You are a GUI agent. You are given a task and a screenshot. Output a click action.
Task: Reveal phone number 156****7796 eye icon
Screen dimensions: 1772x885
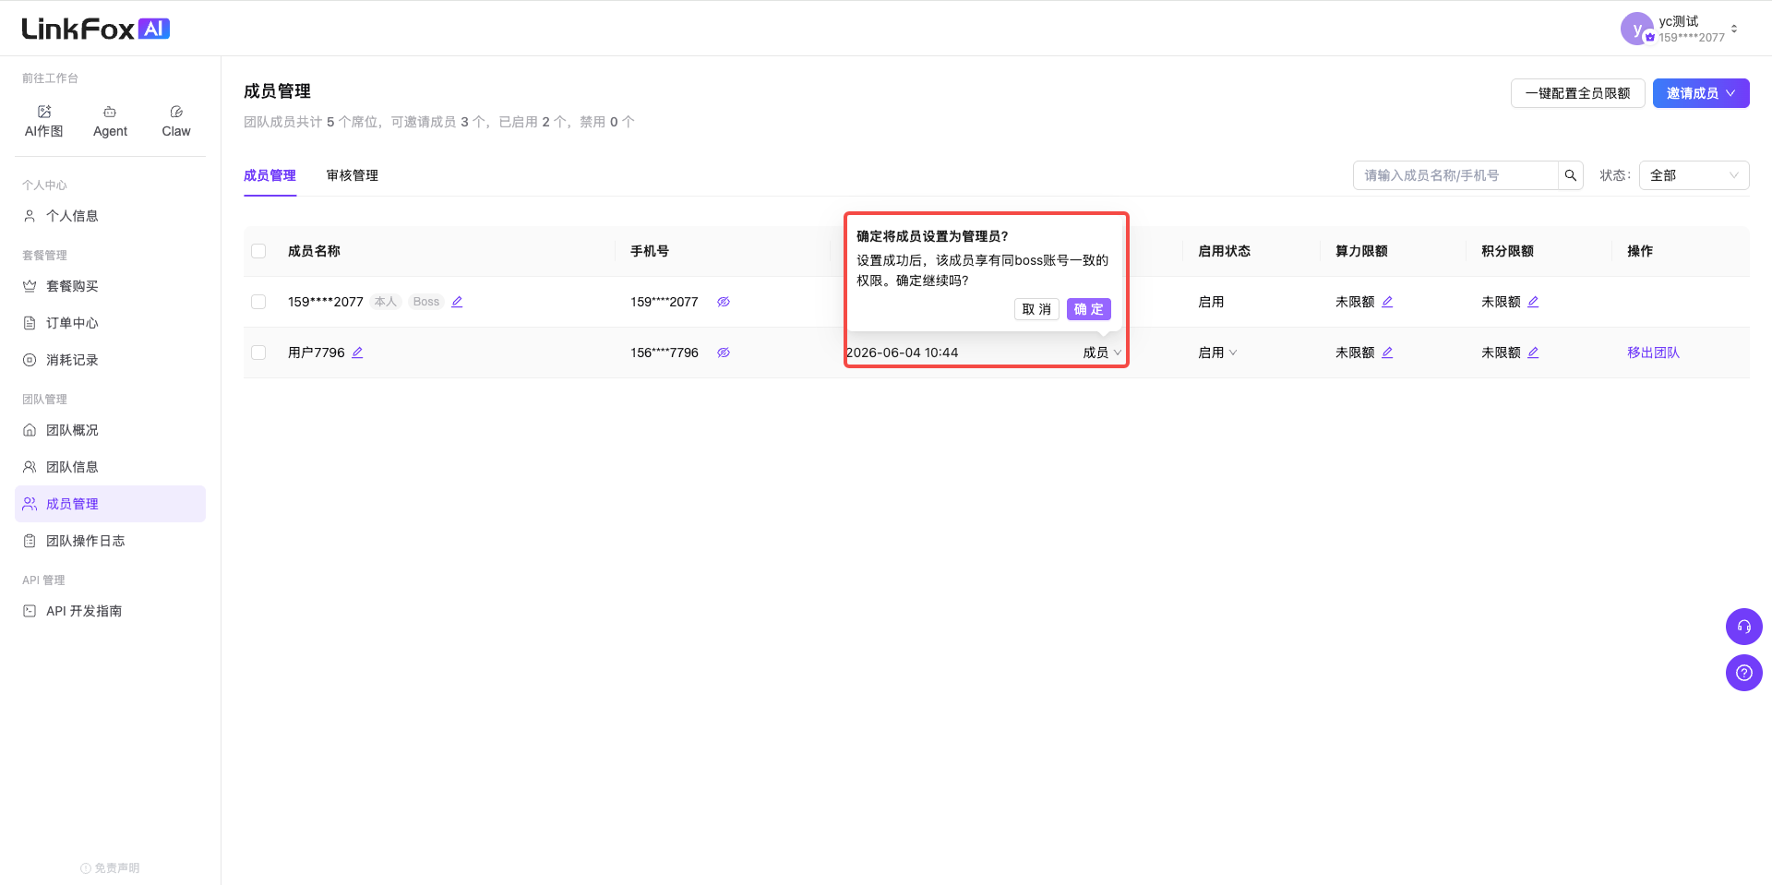pyautogui.click(x=724, y=353)
